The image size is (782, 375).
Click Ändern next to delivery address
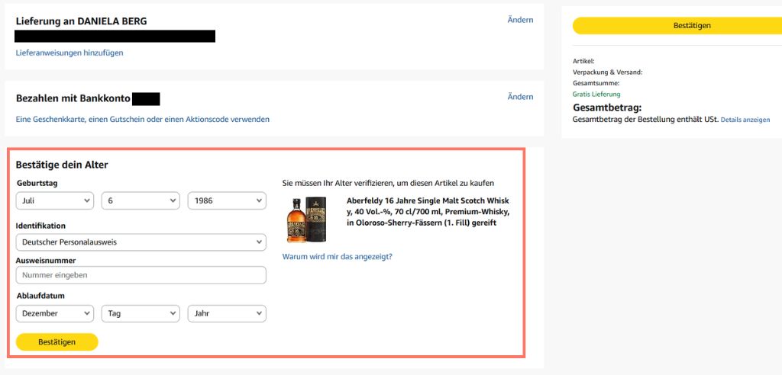[520, 20]
